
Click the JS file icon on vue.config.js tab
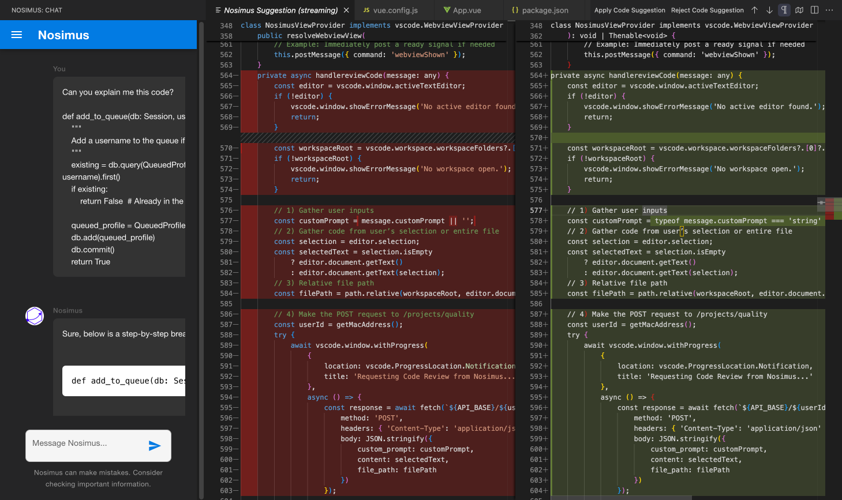366,10
